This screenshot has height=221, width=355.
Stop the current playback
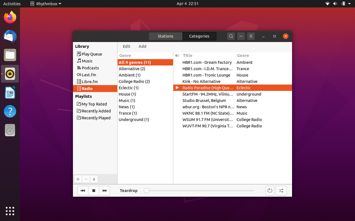(93, 191)
